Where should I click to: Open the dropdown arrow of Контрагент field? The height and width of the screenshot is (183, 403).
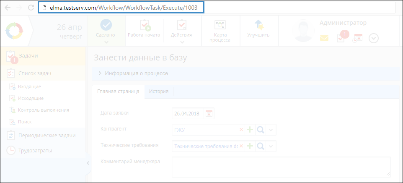pyautogui.click(x=271, y=130)
